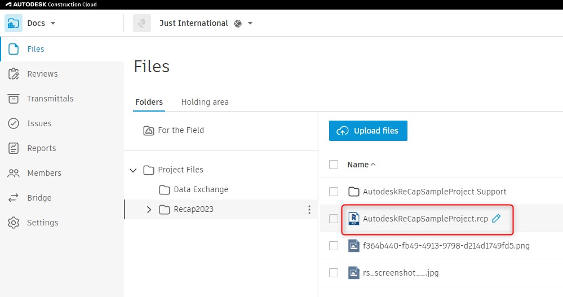563x297 pixels.
Task: Open f364b440-fb49-4913-9798-d214d1749fd5.png
Action: [x=446, y=246]
